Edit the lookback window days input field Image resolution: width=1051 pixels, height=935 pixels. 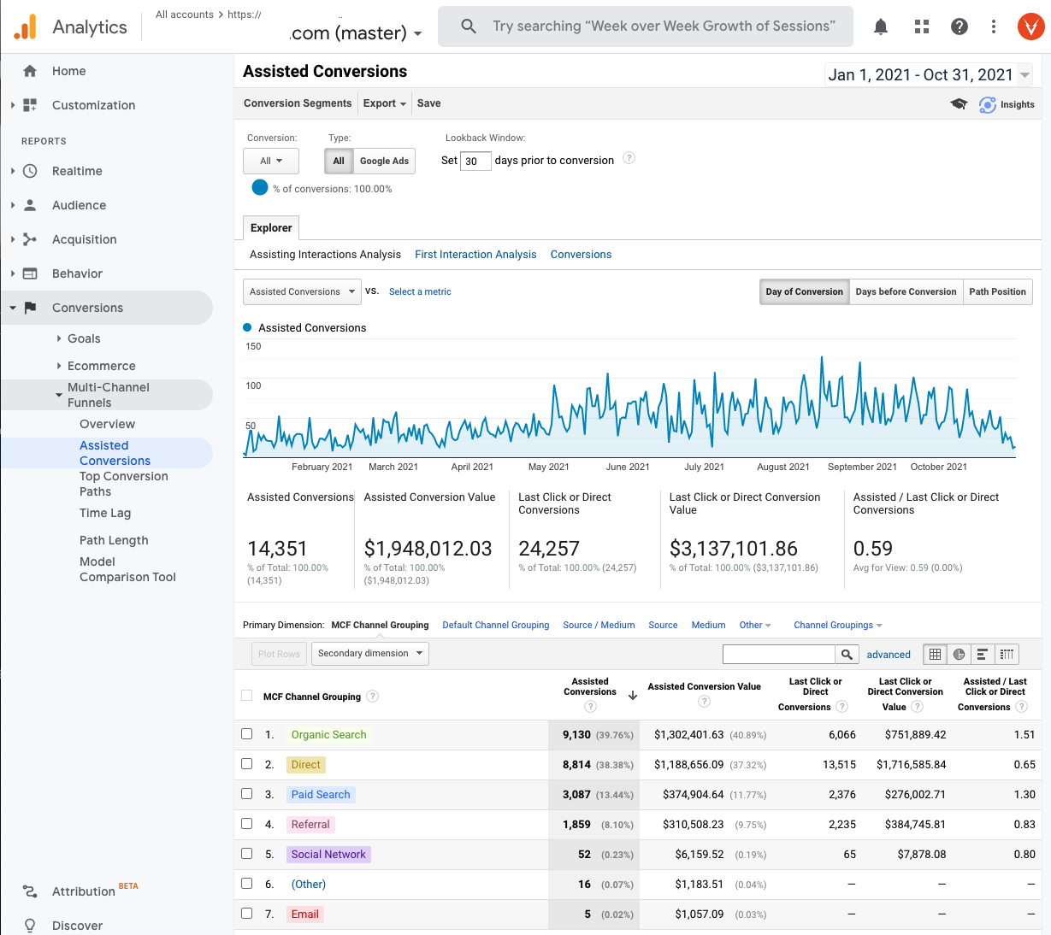click(x=475, y=161)
